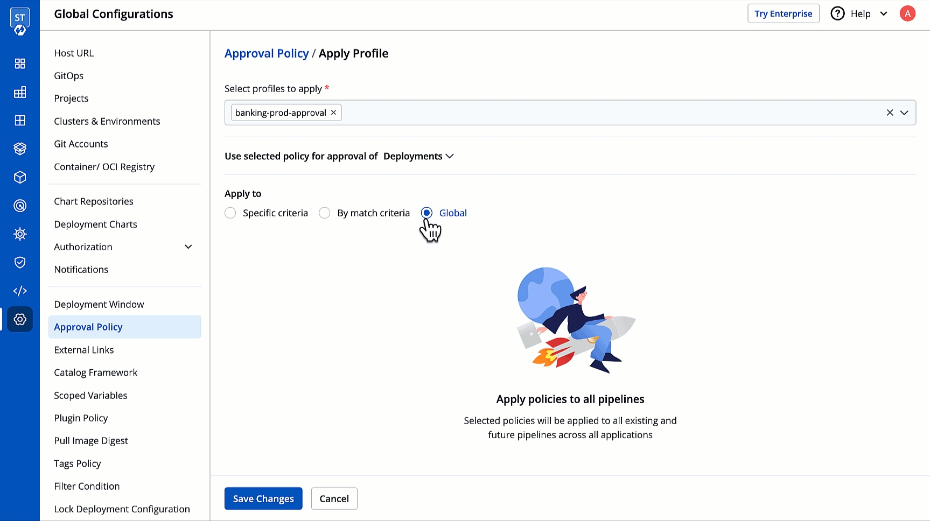
Task: Open the cube icon in left sidebar
Action: (x=20, y=178)
